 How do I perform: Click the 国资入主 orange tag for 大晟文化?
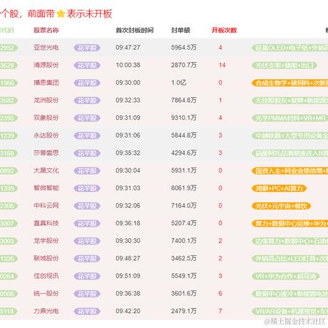click(x=289, y=171)
